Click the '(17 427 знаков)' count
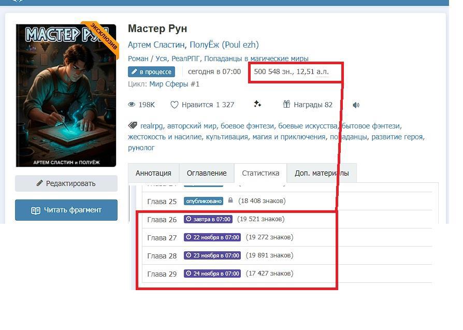 click(x=270, y=274)
